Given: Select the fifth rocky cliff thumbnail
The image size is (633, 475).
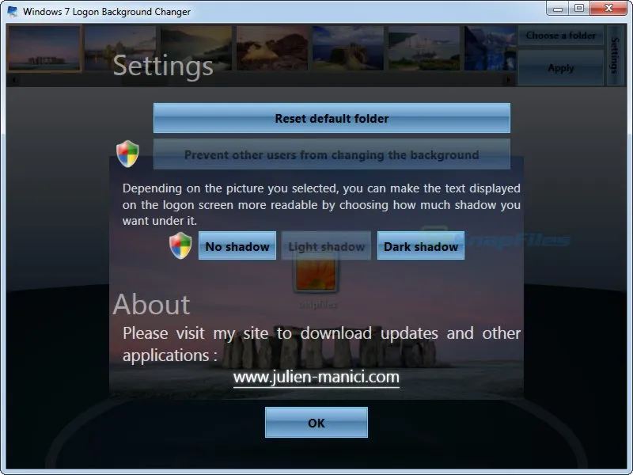Looking at the screenshot, I should [x=348, y=48].
